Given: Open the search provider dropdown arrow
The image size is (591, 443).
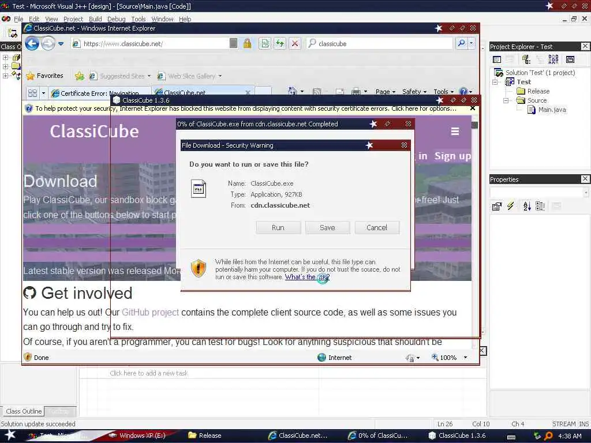Looking at the screenshot, I should [x=472, y=43].
